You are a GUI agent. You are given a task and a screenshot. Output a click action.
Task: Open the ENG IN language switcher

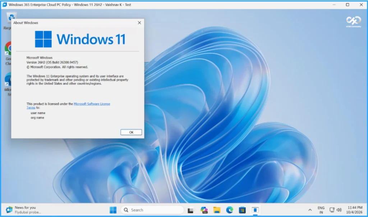click(321, 210)
